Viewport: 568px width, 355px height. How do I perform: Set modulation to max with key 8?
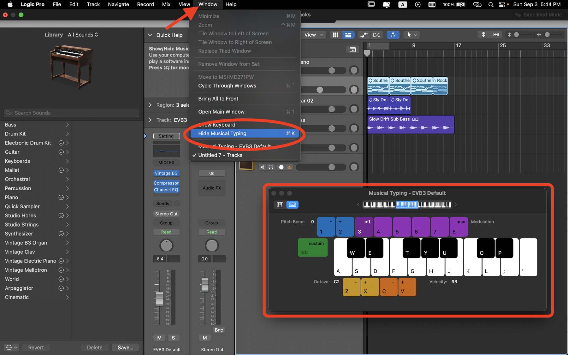click(x=459, y=227)
